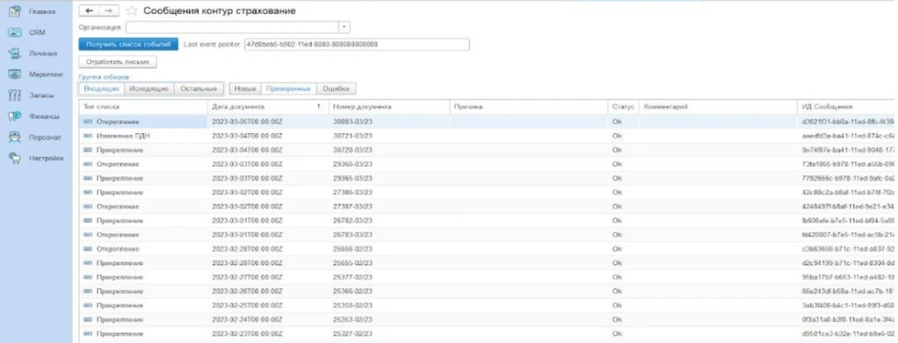The height and width of the screenshot is (343, 898).
Task: Open the Главное section icon
Action: tap(15, 11)
